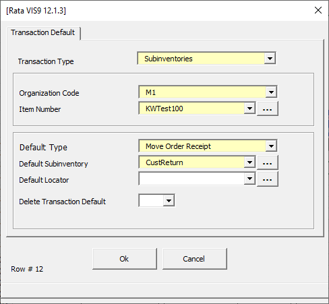Click the ellipsis button beside Item Number

(x=268, y=109)
